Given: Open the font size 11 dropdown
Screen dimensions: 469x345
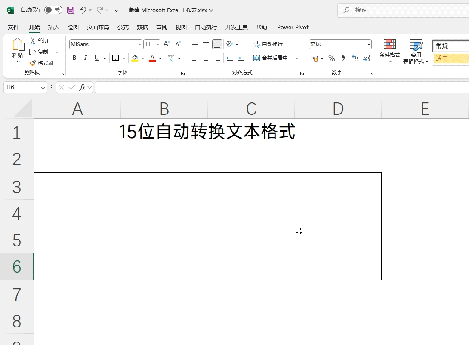Looking at the screenshot, I should [157, 44].
